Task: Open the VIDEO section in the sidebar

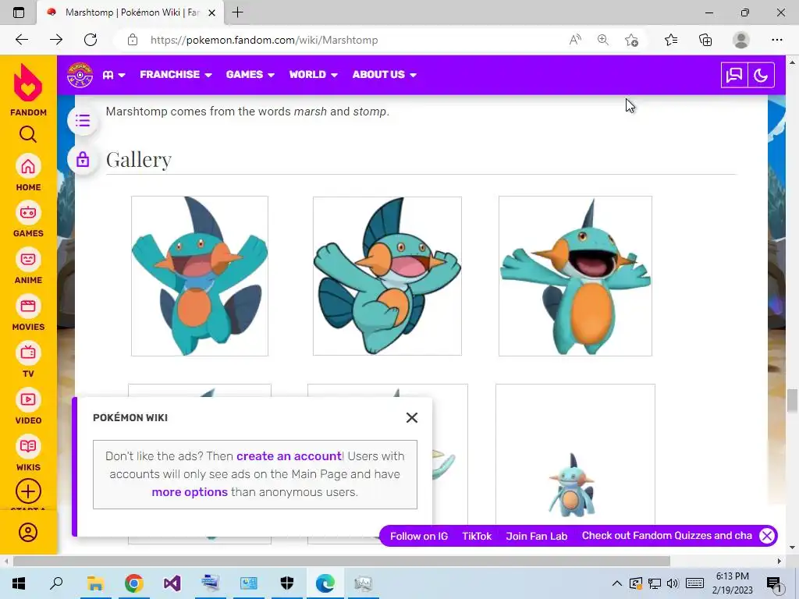Action: [x=28, y=406]
